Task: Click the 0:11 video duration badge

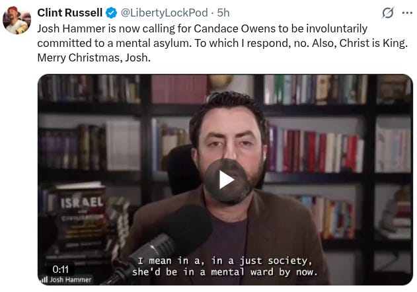Action: 60,270
